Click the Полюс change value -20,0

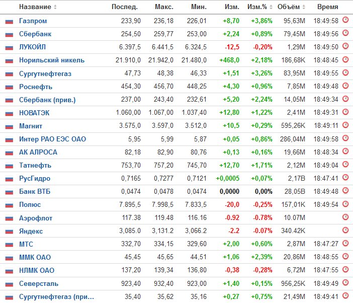pos(232,204)
